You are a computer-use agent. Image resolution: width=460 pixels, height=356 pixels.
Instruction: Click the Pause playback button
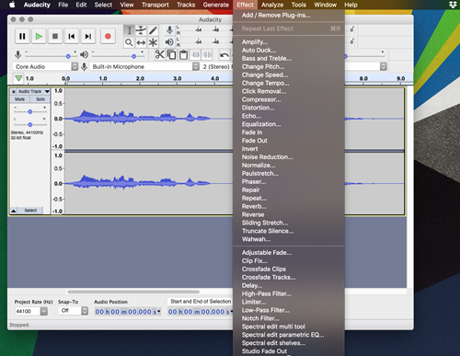[22, 37]
